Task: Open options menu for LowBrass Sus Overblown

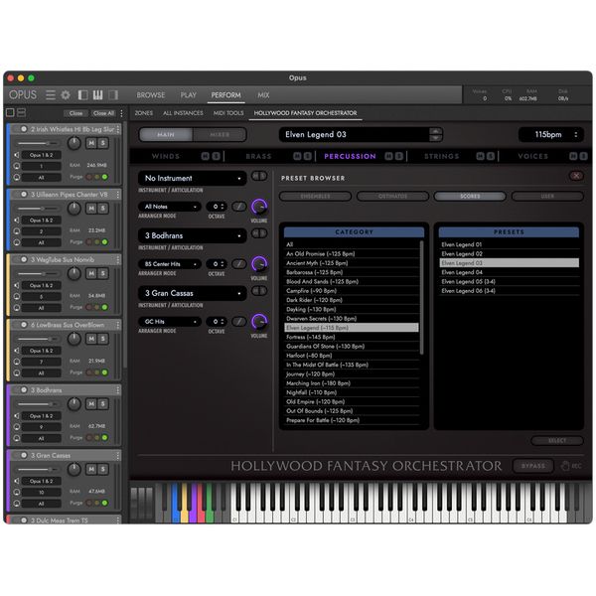Action: point(118,325)
